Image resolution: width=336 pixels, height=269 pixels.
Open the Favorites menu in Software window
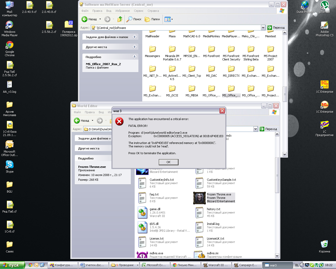click(123, 11)
